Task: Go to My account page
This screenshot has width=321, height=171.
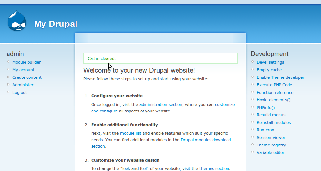Action: tap(24, 70)
